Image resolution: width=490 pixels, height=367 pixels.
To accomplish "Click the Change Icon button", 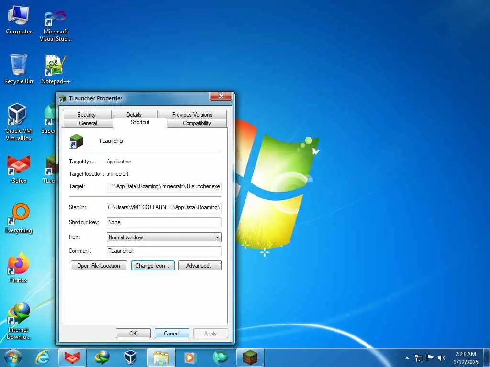I will [153, 266].
